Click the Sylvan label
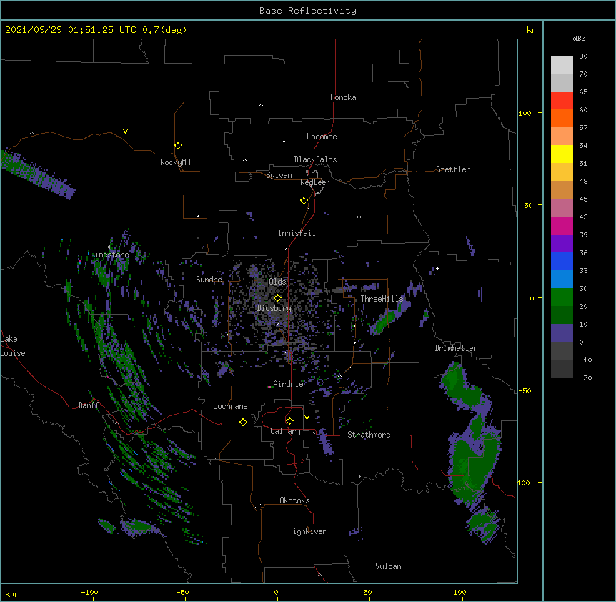This screenshot has height=602, width=616. [279, 175]
